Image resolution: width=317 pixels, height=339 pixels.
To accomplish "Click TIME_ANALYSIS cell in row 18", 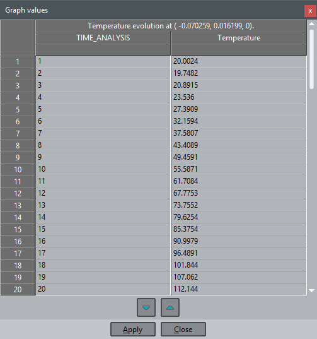I will tap(103, 265).
